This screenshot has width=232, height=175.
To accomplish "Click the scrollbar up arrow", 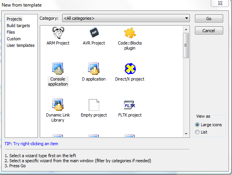I will [x=186, y=29].
